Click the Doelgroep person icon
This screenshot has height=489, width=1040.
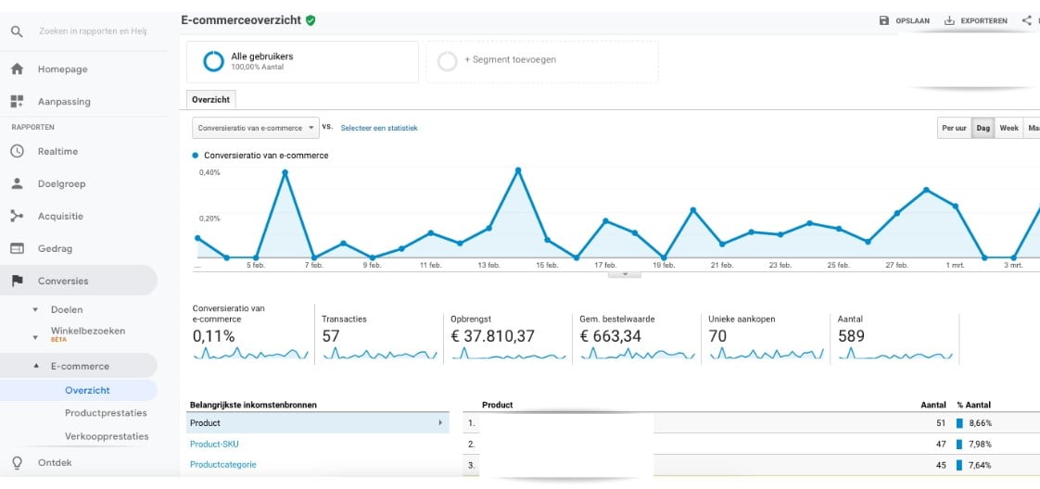tap(18, 183)
